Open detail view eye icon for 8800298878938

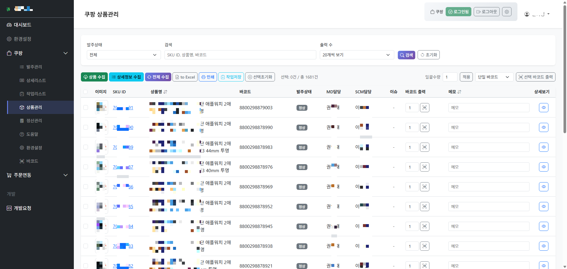click(x=543, y=246)
